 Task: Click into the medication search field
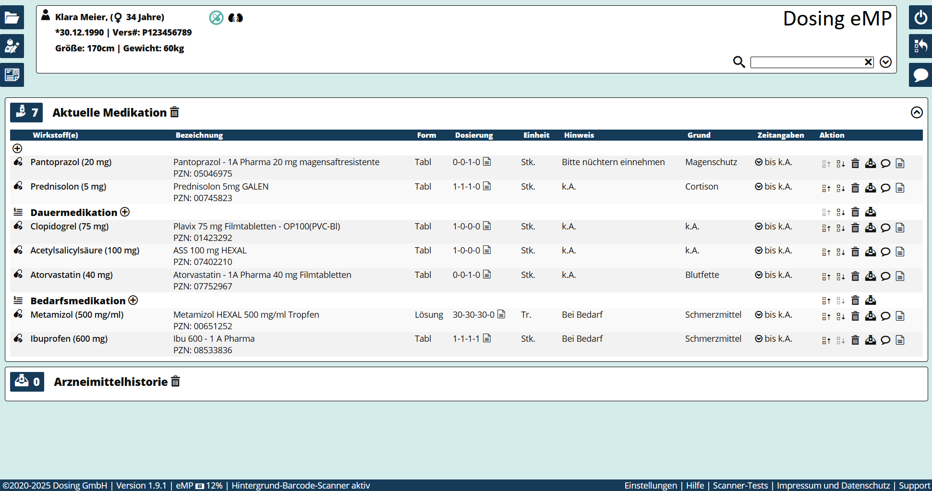click(x=807, y=62)
